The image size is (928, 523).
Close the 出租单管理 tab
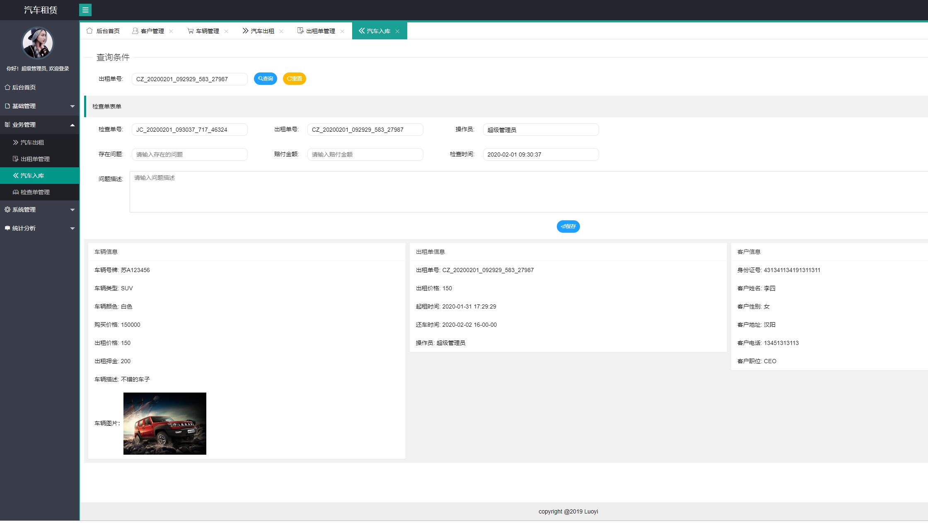pyautogui.click(x=342, y=31)
